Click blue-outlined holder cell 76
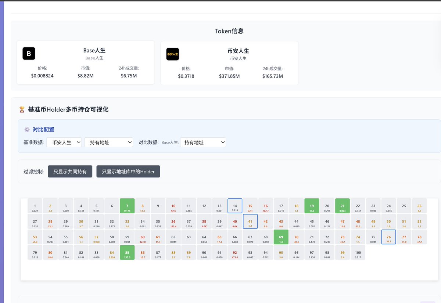The height and width of the screenshot is (303, 441). tap(388, 237)
